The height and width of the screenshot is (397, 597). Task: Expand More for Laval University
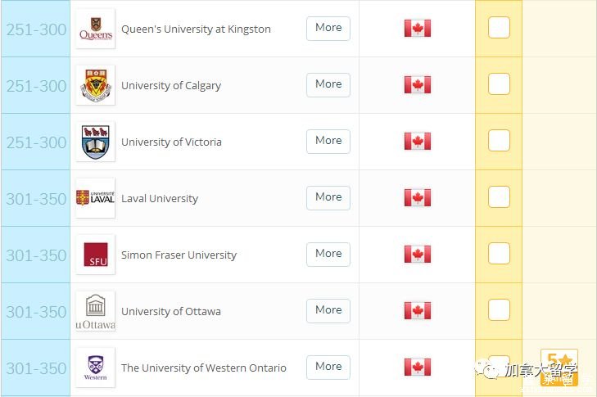pyautogui.click(x=328, y=197)
